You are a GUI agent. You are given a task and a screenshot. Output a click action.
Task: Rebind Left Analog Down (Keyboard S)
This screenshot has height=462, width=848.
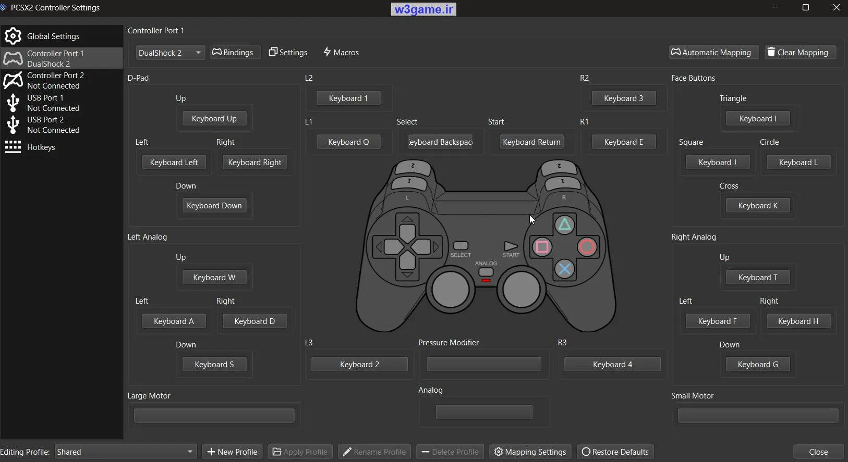pyautogui.click(x=214, y=364)
